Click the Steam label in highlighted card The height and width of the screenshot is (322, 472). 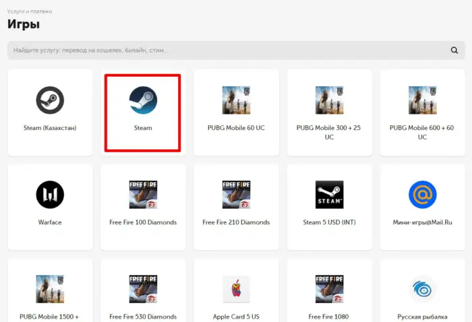point(143,128)
